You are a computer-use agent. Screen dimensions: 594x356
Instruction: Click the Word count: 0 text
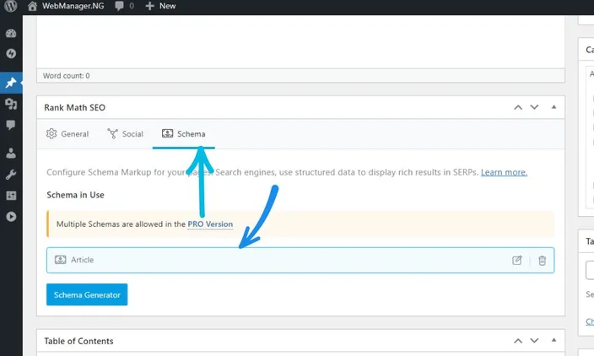(67, 76)
